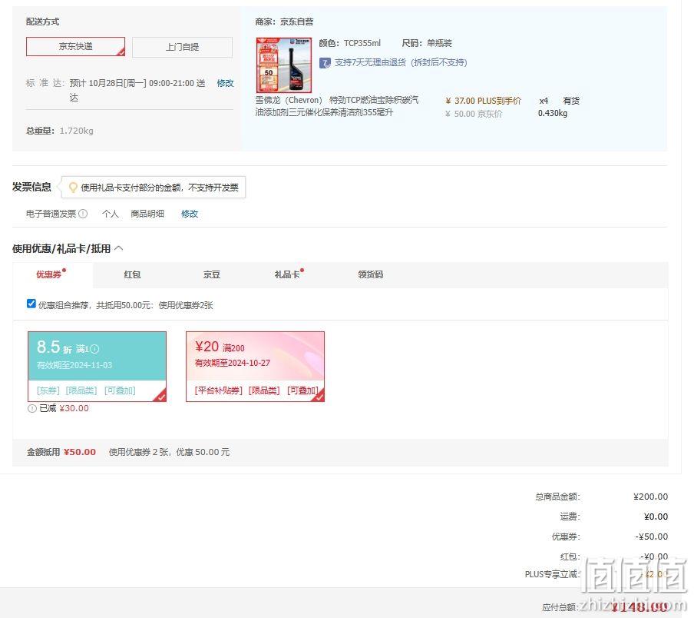Choose 上门自提 pickup option

pos(182,47)
